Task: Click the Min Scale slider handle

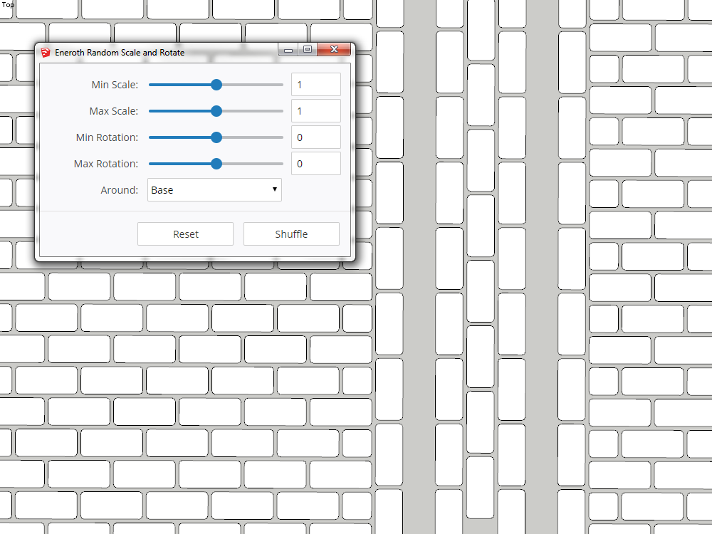Action: [x=216, y=85]
